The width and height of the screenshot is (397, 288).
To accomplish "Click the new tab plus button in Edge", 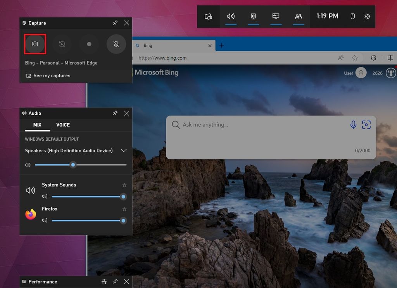I will pos(221,45).
